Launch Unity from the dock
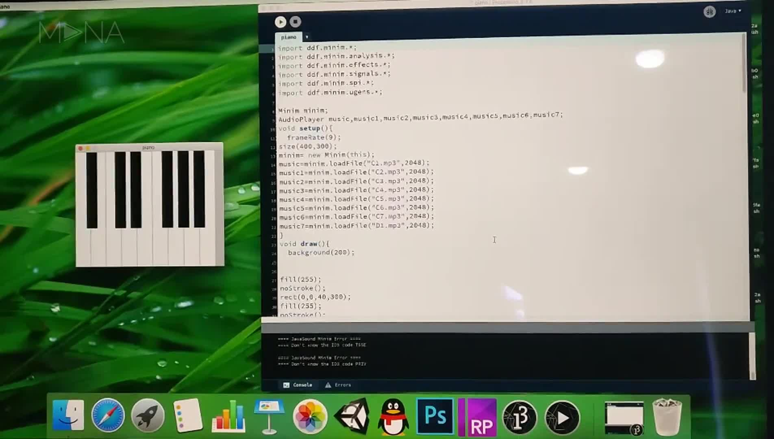The width and height of the screenshot is (774, 439). pos(352,416)
